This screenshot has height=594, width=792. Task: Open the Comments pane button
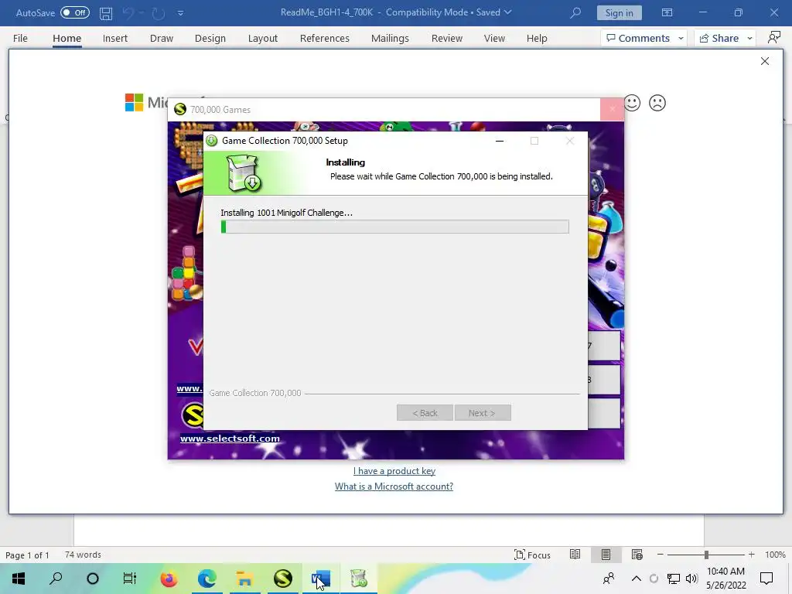(x=638, y=39)
